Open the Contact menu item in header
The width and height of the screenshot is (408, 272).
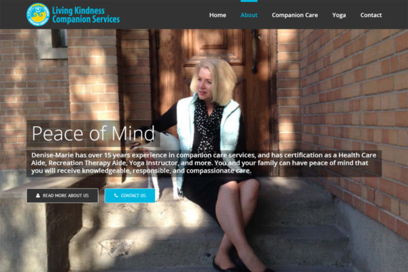click(x=371, y=15)
